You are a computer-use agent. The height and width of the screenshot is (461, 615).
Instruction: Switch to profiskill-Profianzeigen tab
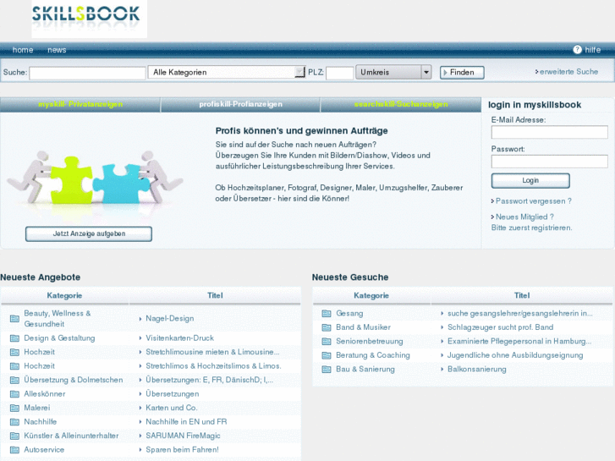240,104
